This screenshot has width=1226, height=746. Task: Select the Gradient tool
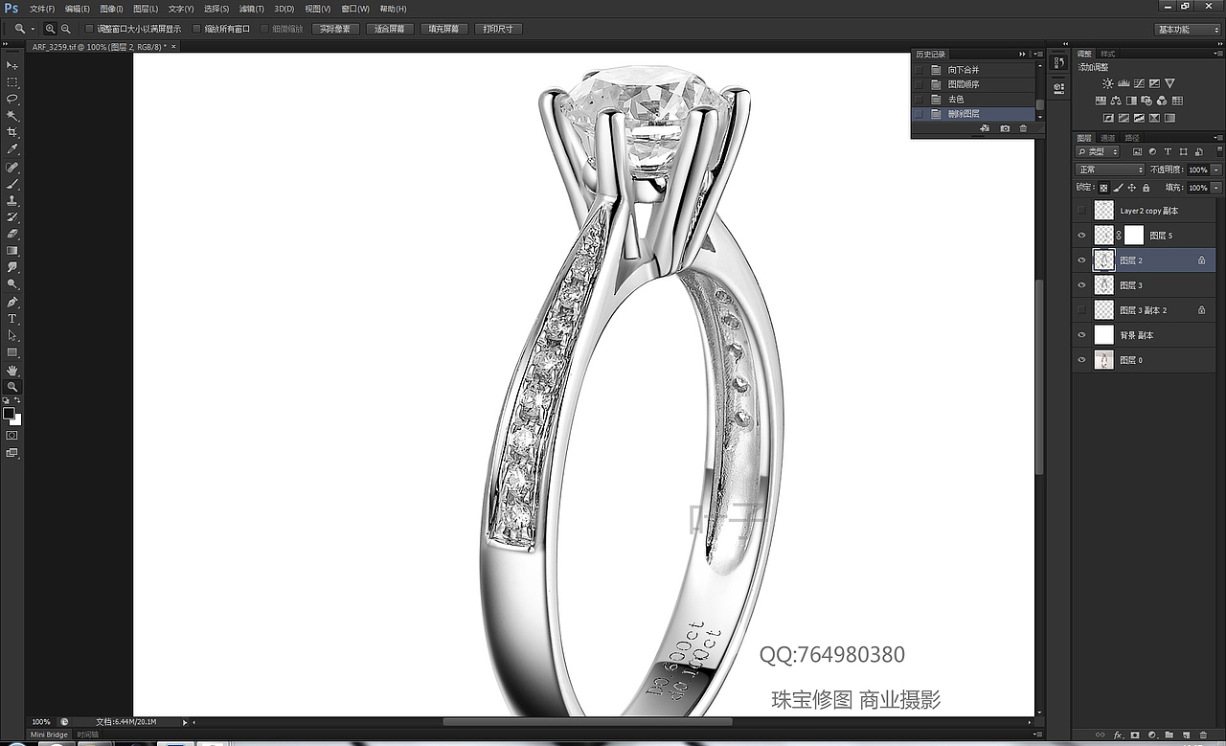(x=12, y=251)
